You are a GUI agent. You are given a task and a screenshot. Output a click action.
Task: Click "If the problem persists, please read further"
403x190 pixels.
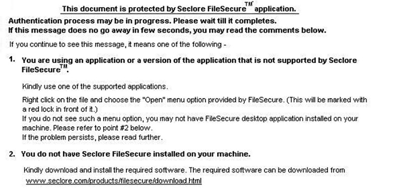click(x=93, y=137)
